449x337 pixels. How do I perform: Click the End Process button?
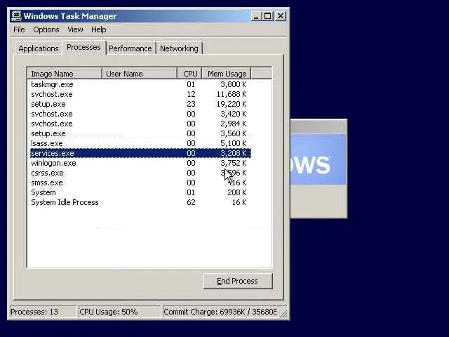238,281
